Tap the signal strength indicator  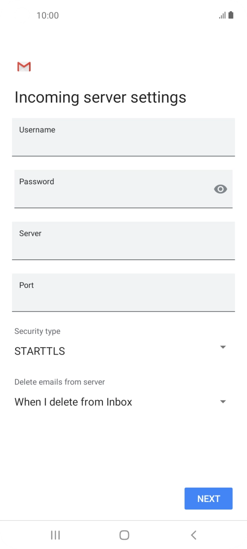[x=221, y=15]
